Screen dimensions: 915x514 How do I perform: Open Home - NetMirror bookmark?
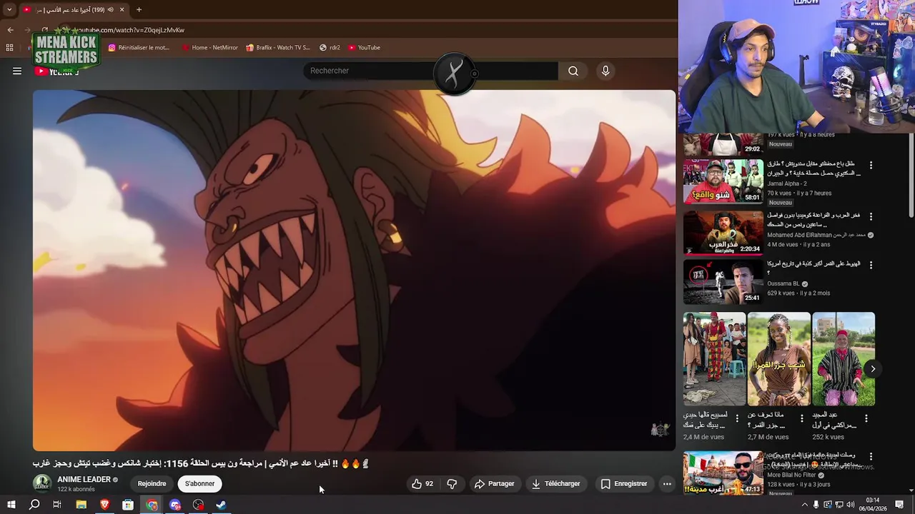(209, 48)
